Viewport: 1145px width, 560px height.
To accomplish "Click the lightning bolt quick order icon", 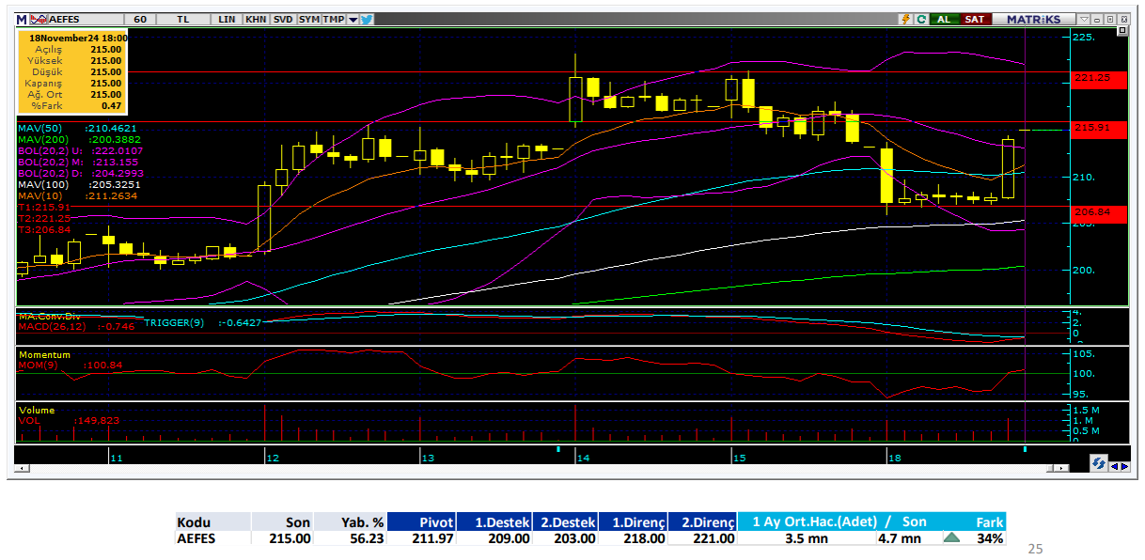I will pos(905,19).
